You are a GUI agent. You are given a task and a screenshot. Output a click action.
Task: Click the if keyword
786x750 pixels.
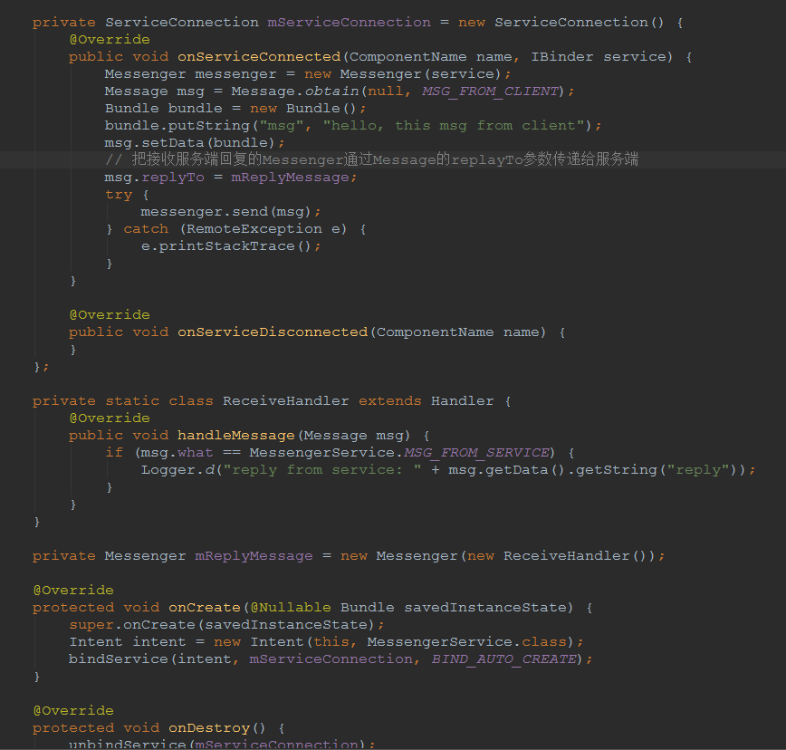(x=114, y=453)
